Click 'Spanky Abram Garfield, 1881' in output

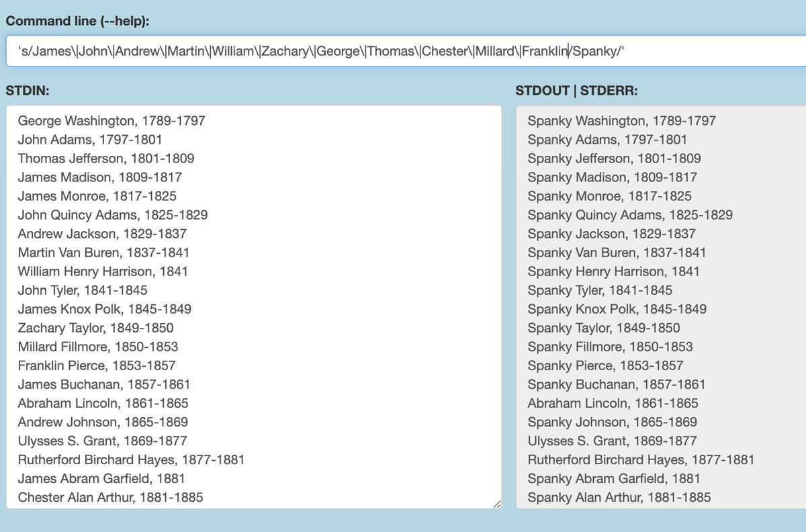(614, 478)
